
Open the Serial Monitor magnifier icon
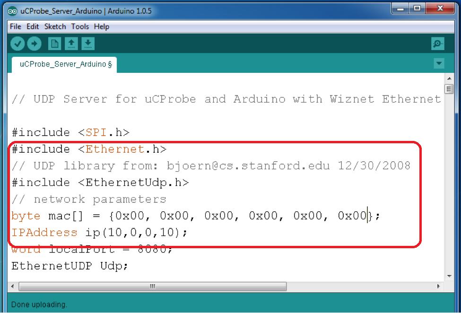click(437, 44)
